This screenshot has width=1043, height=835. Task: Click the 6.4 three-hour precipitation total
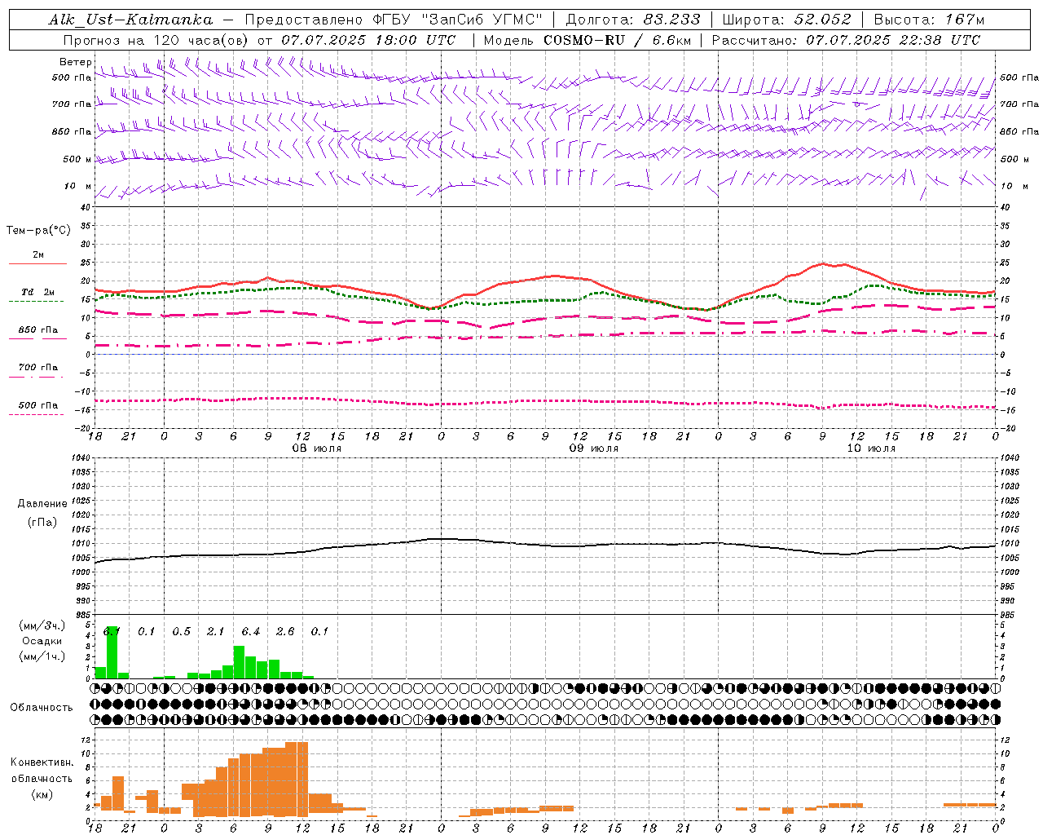[250, 632]
